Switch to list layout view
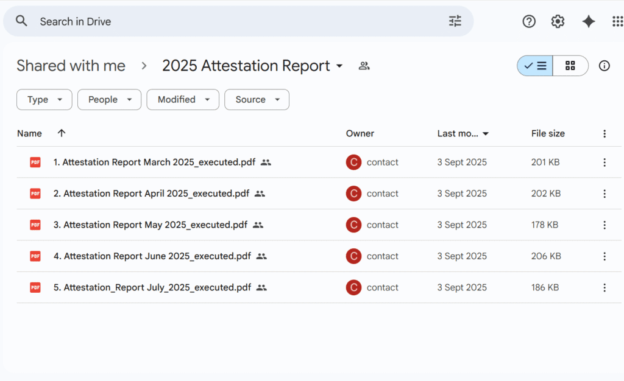 pyautogui.click(x=536, y=66)
